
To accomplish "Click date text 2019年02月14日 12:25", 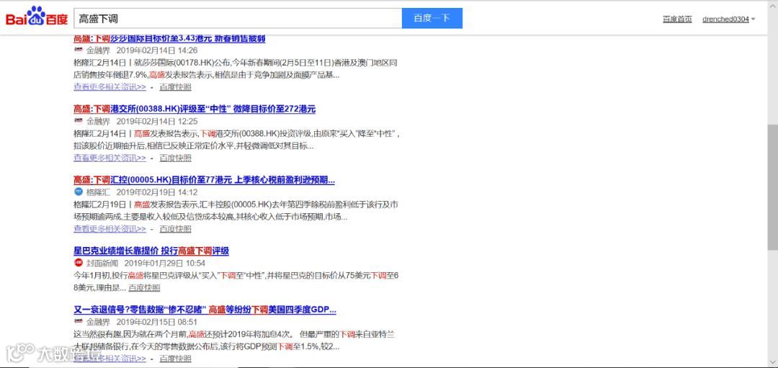I will (157, 121).
